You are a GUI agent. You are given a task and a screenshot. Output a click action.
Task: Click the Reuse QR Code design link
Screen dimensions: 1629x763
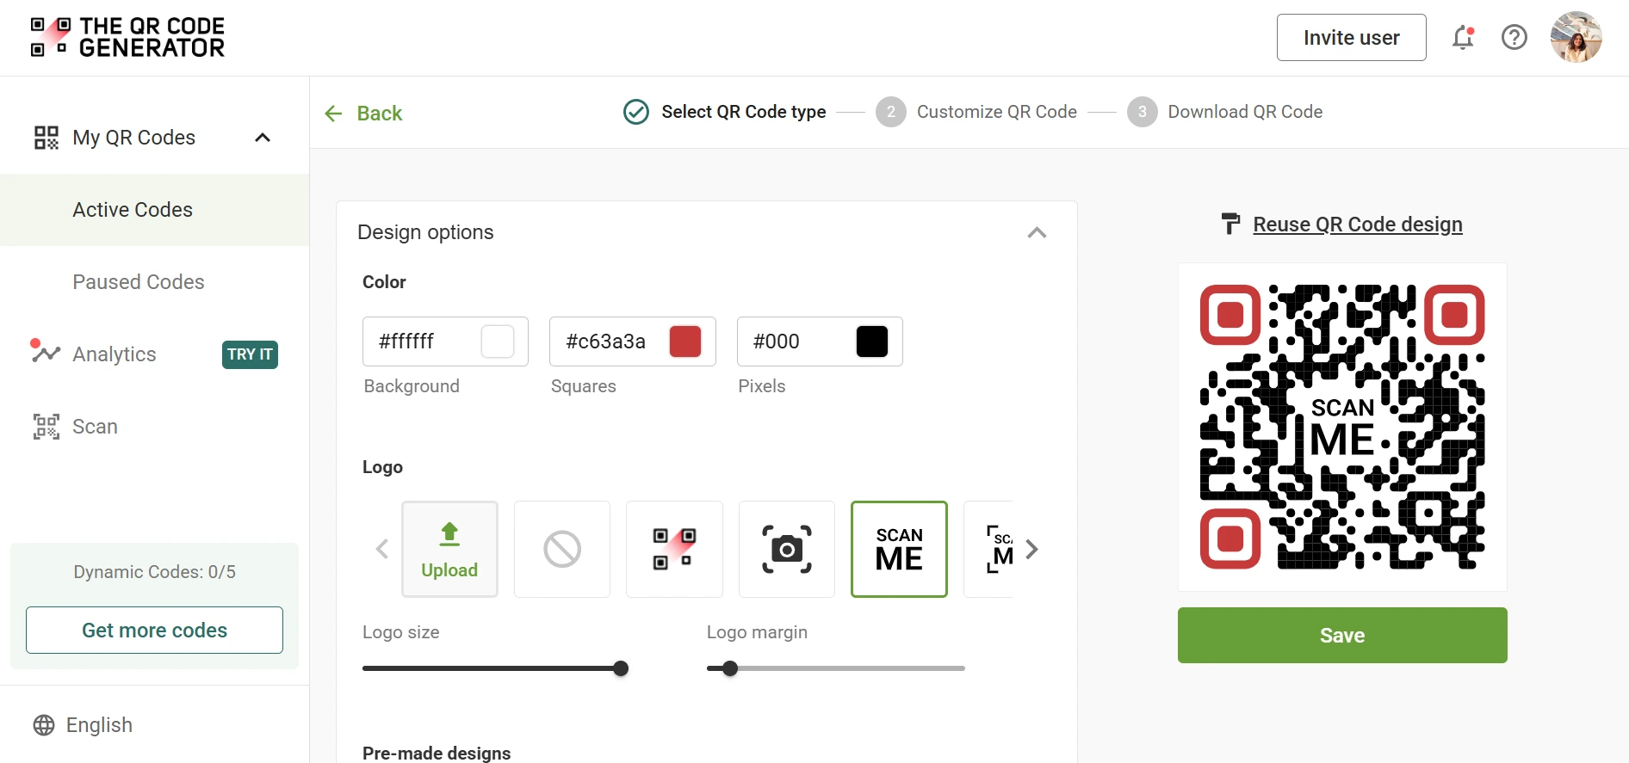(1357, 225)
